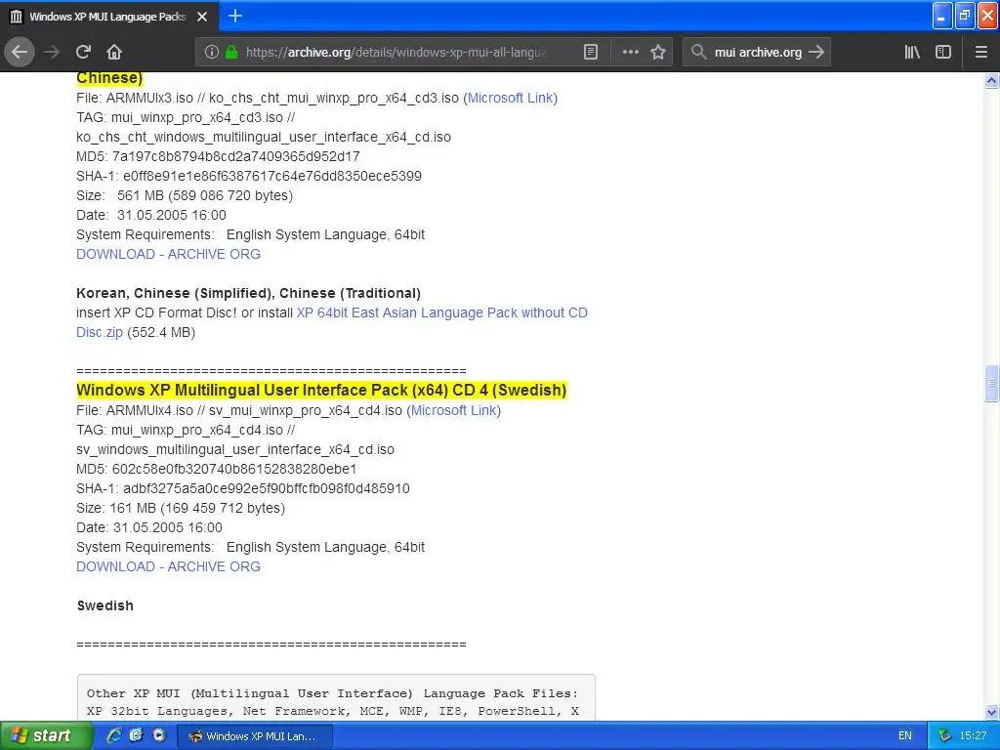This screenshot has height=750, width=1000.
Task: Click DOWNLOAD - ARCHIVE ORG for CD3
Action: [168, 255]
